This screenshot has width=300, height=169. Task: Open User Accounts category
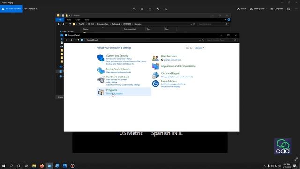pos(169,56)
